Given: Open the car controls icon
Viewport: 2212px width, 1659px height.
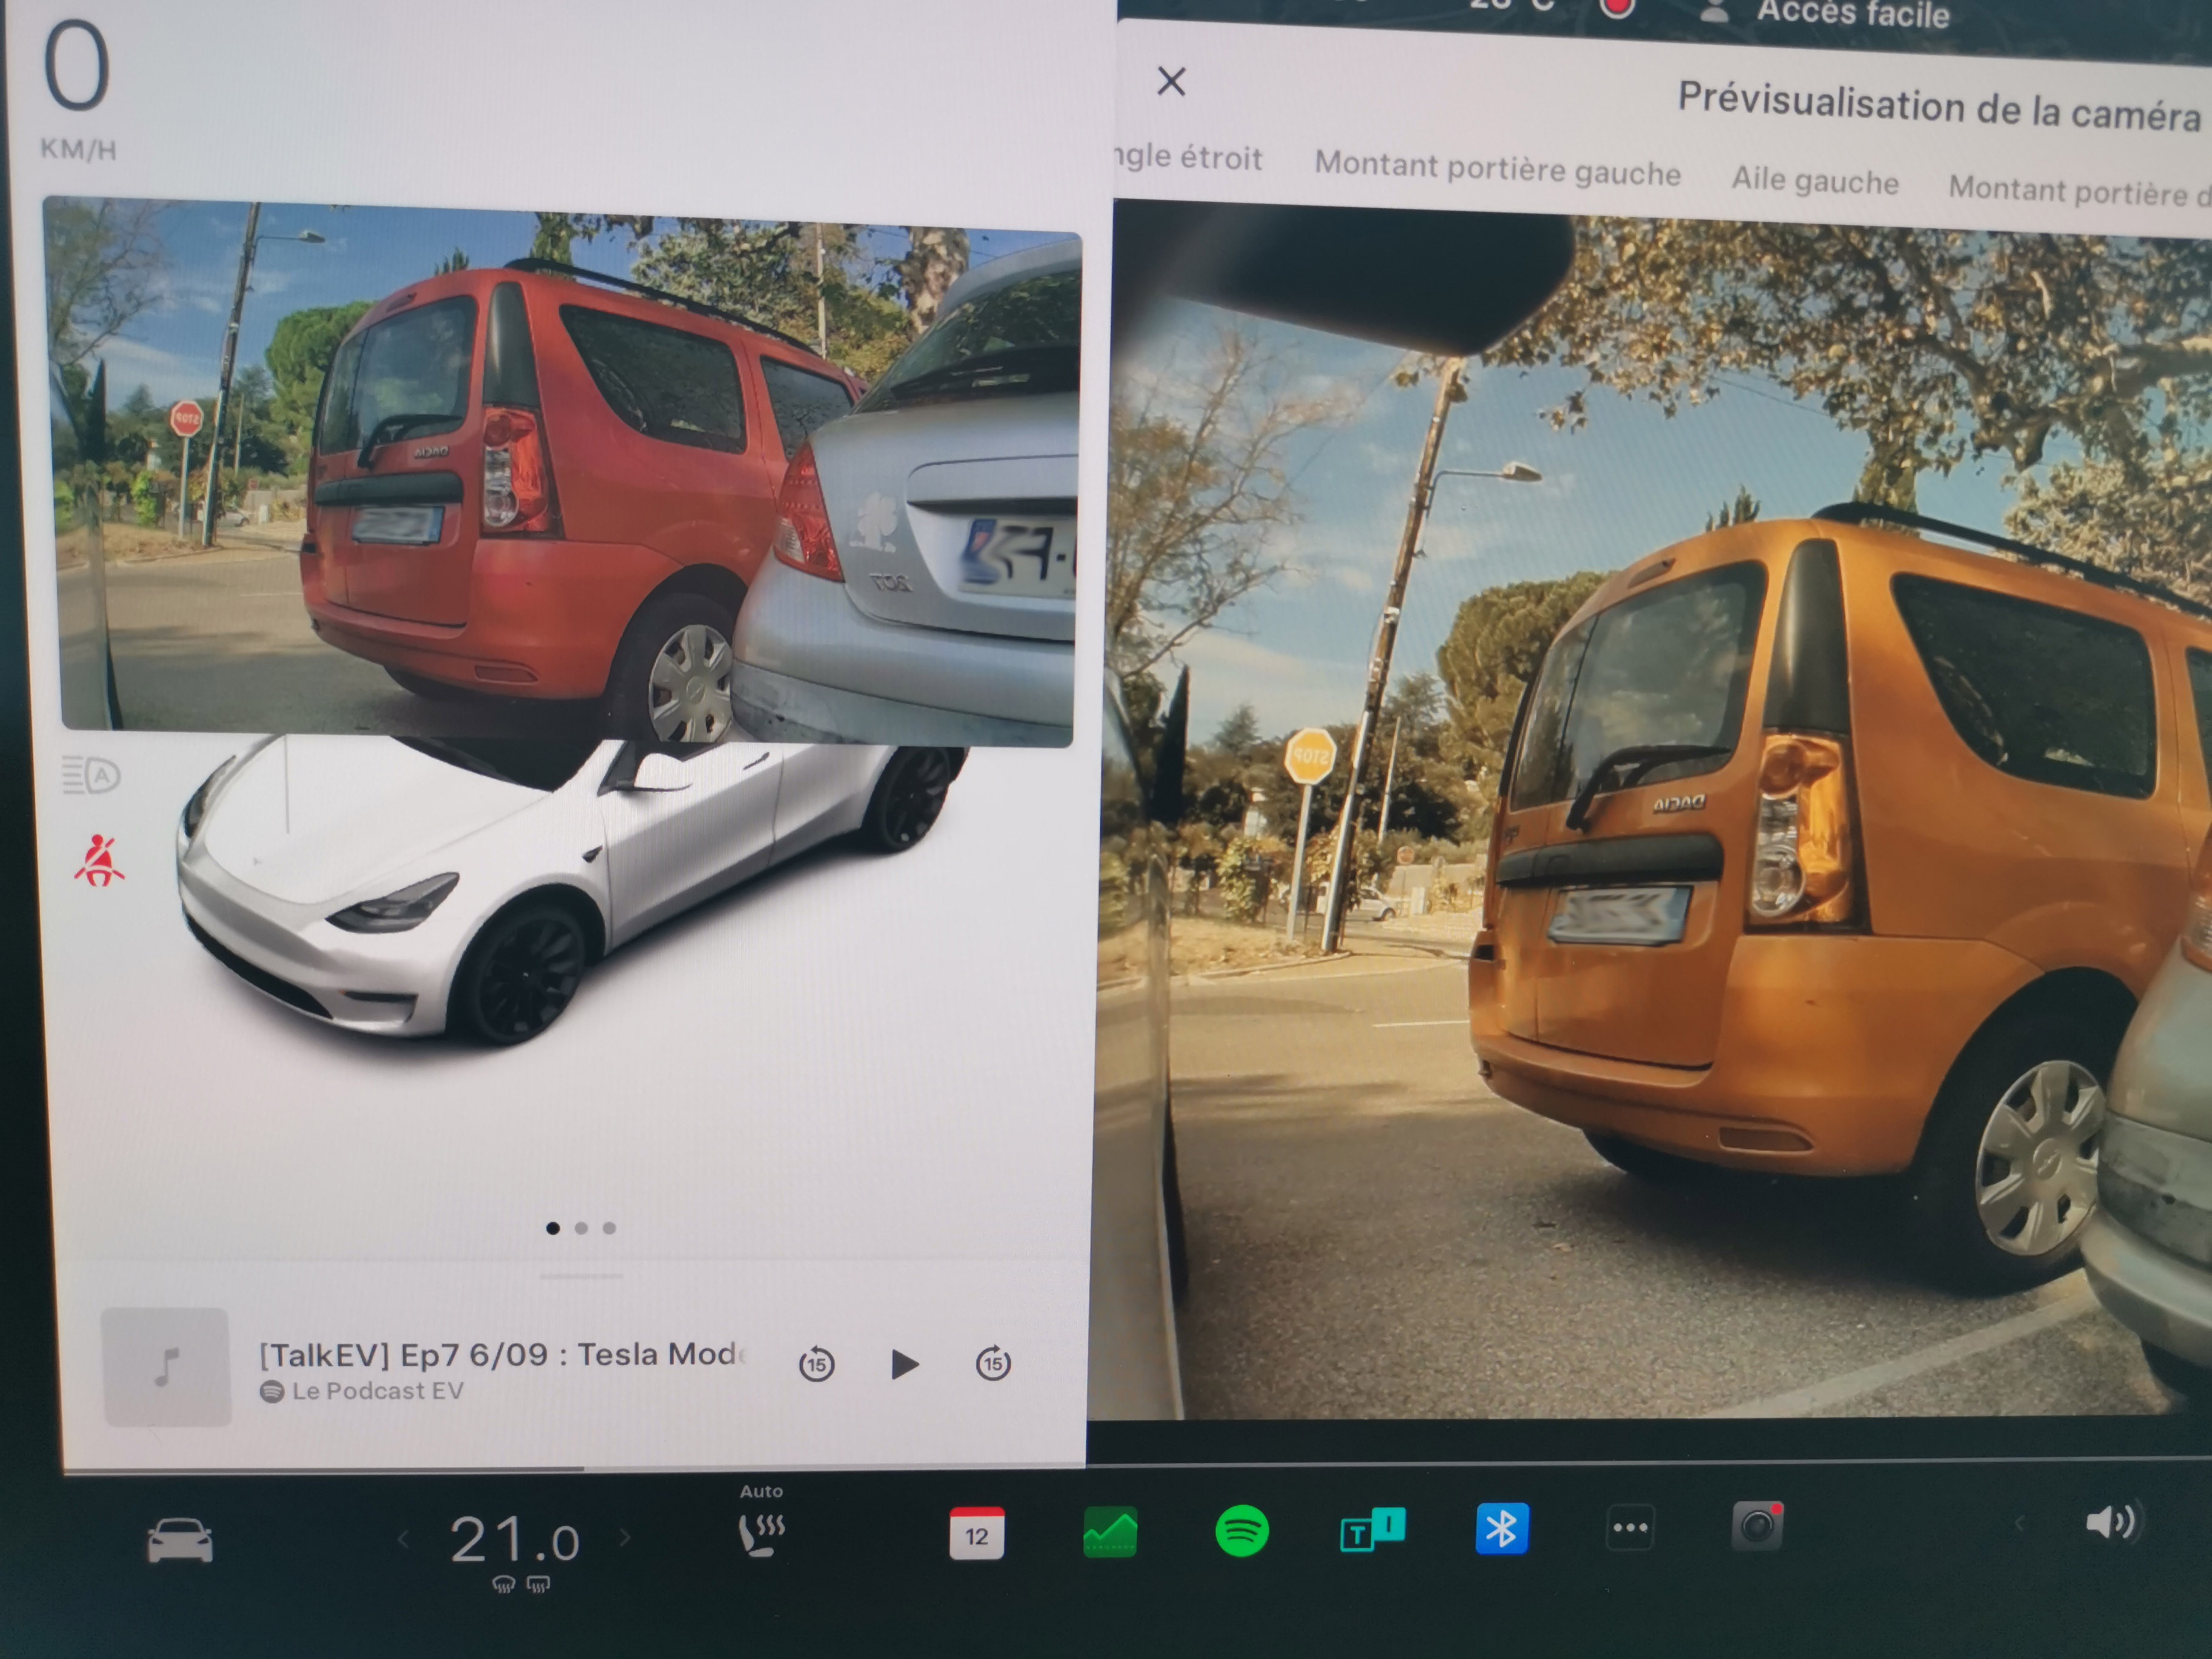Looking at the screenshot, I should click(180, 1540).
